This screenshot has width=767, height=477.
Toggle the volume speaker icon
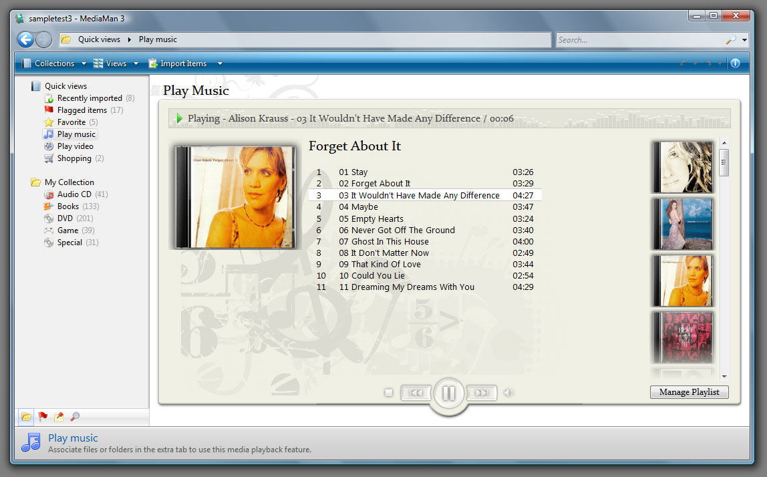(508, 392)
